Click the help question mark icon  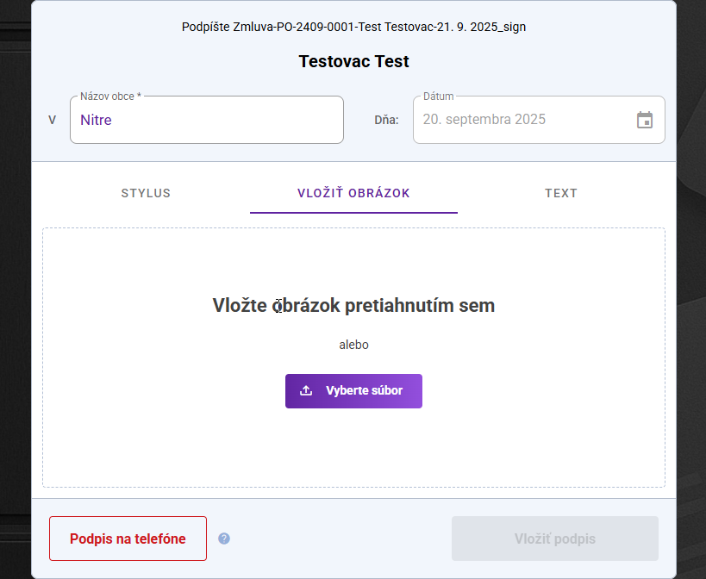(224, 539)
